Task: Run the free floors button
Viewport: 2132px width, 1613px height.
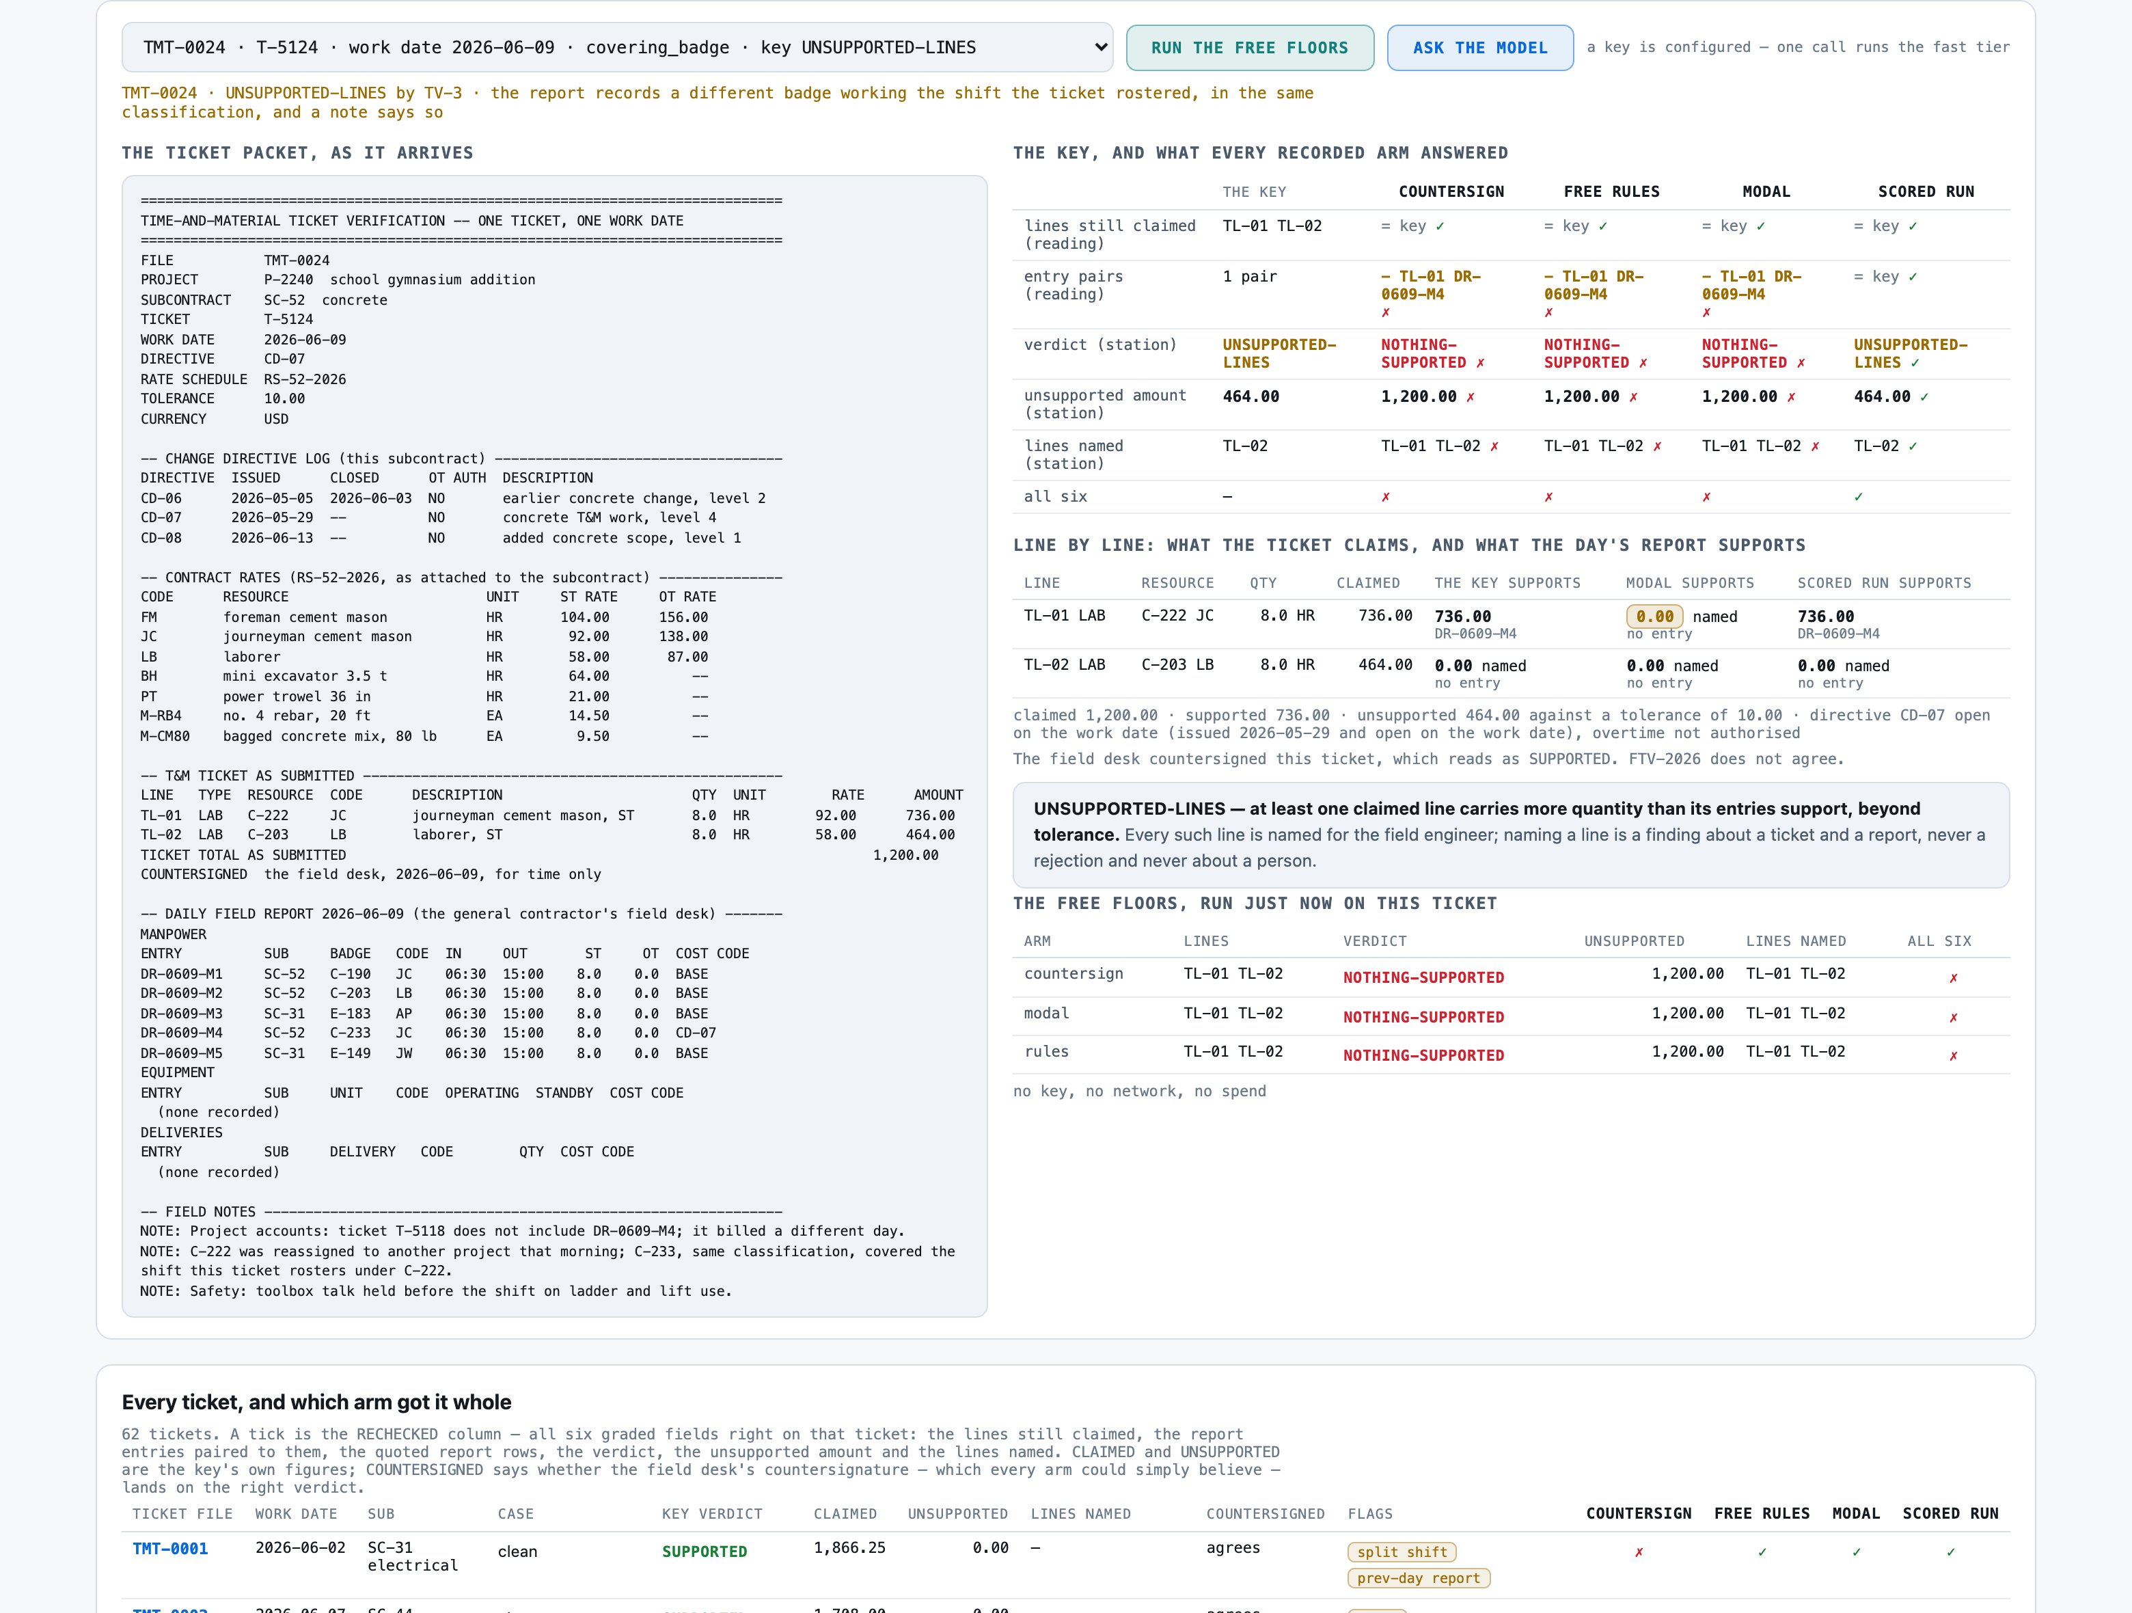Action: pos(1249,47)
